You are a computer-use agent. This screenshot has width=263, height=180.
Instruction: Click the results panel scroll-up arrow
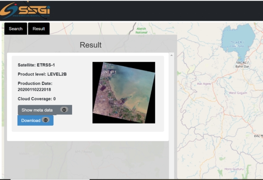tap(171, 56)
